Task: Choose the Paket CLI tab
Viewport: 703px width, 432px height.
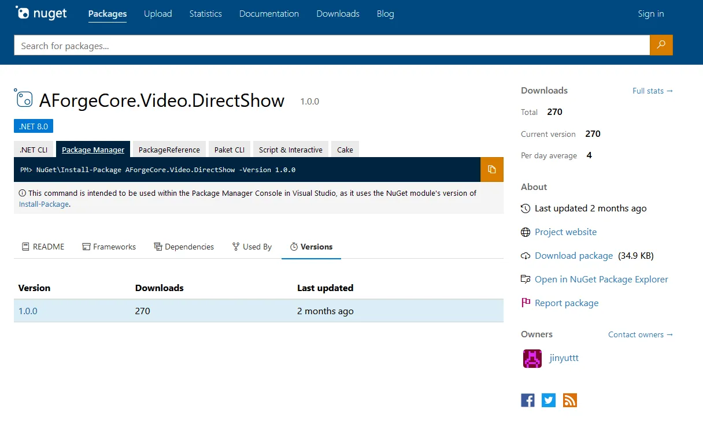Action: 229,150
